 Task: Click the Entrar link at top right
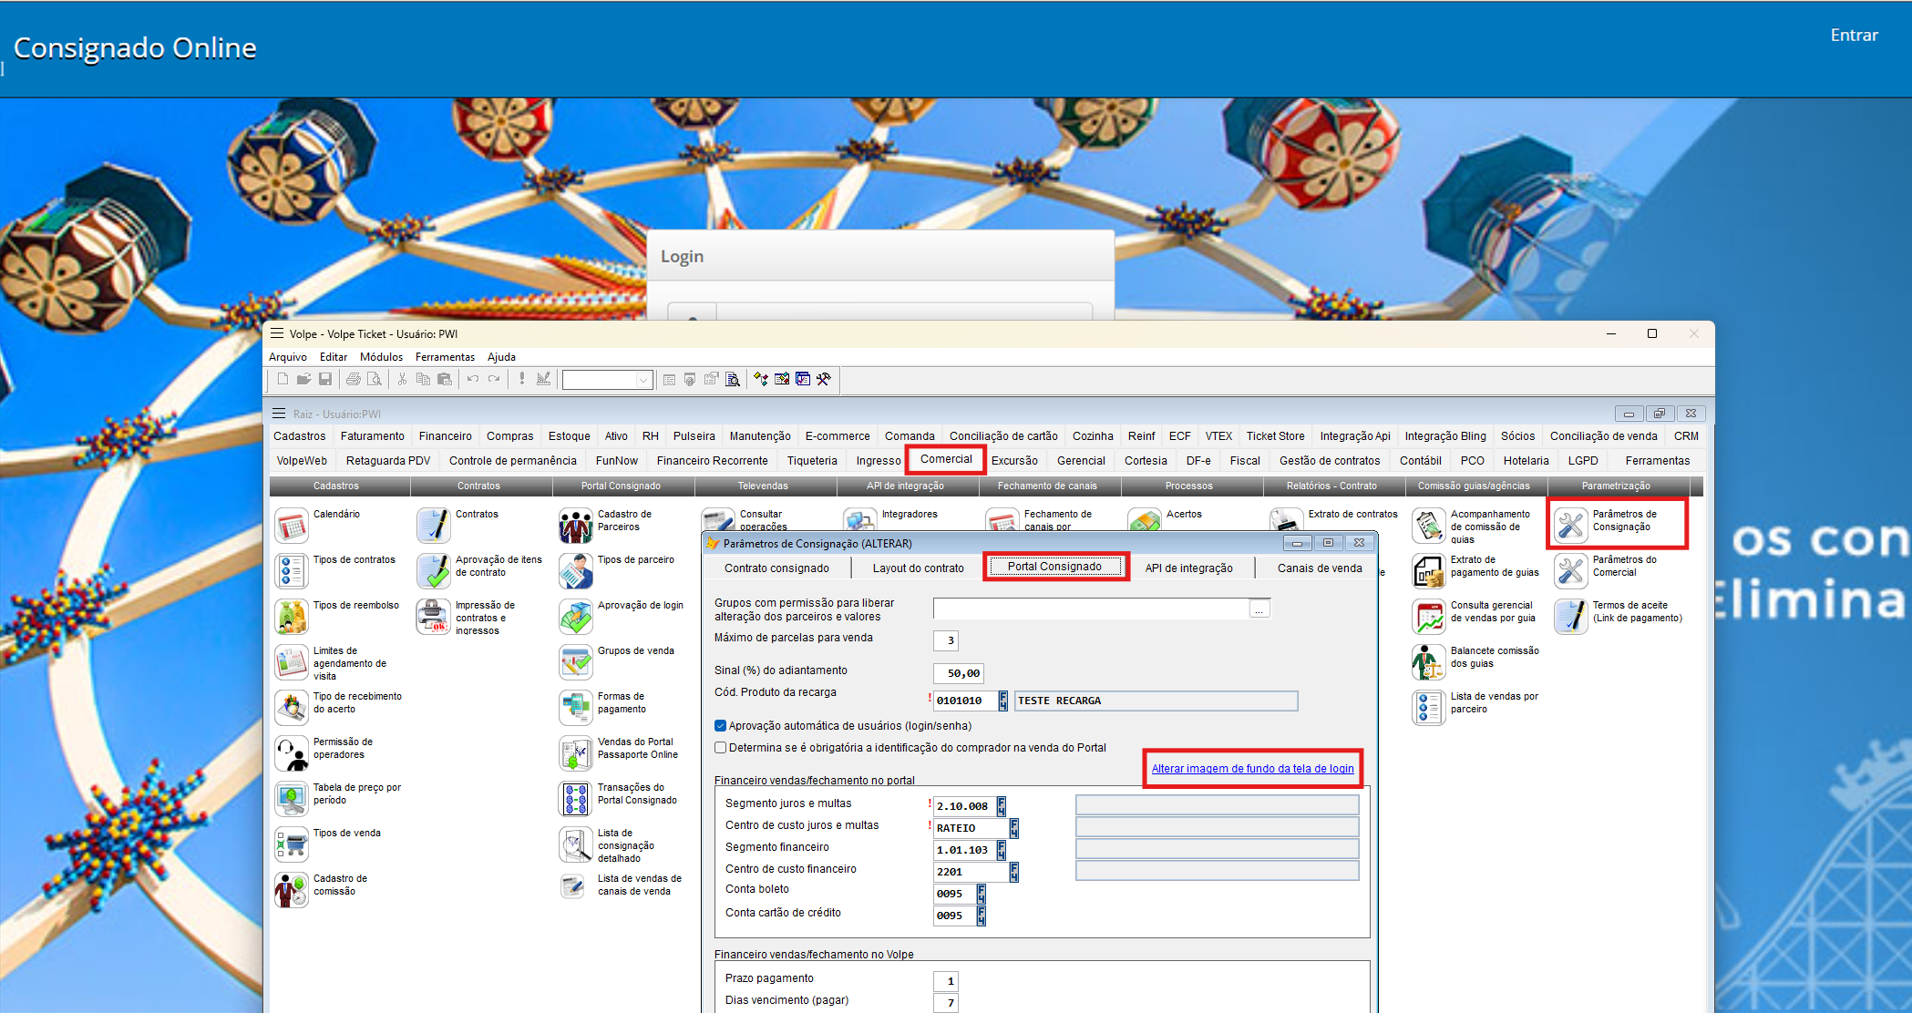pyautogui.click(x=1854, y=35)
